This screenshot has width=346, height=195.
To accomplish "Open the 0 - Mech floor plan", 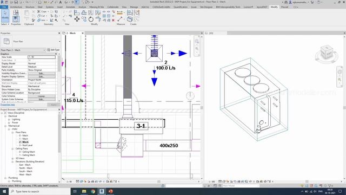I will (23, 135).
